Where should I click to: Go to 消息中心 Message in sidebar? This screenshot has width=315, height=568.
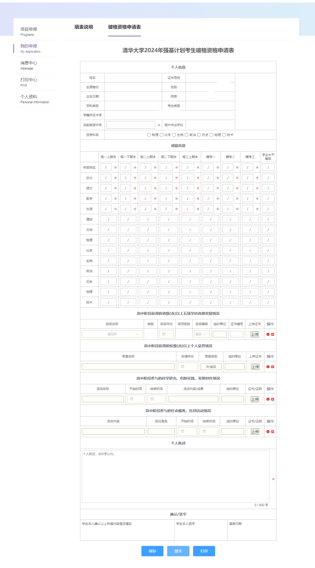pos(29,65)
